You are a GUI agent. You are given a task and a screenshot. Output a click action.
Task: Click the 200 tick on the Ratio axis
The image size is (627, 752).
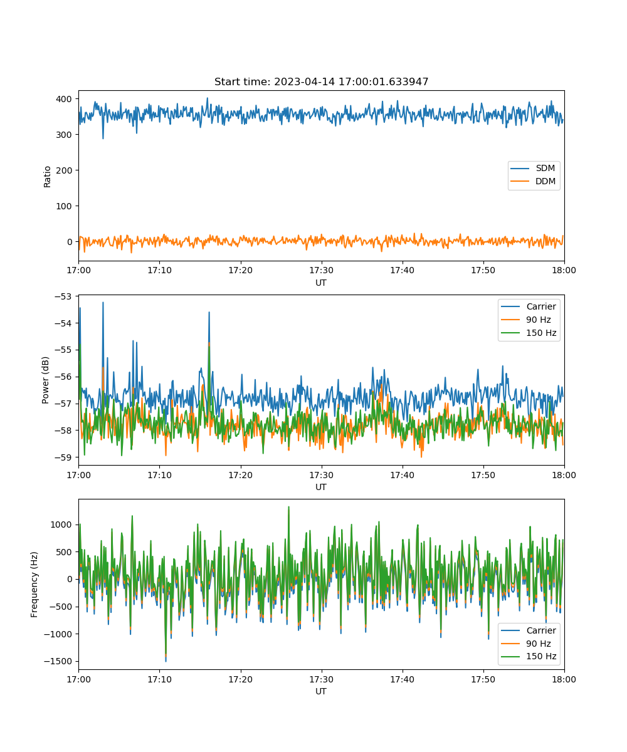(66, 170)
